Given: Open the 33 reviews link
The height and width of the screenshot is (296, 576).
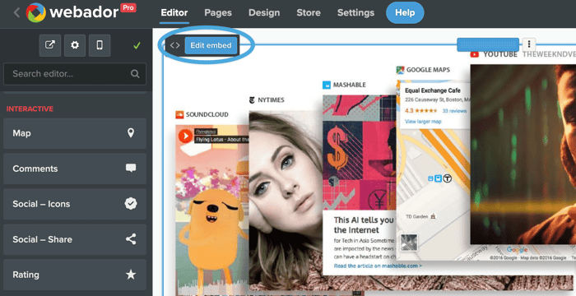Looking at the screenshot, I should pyautogui.click(x=454, y=111).
